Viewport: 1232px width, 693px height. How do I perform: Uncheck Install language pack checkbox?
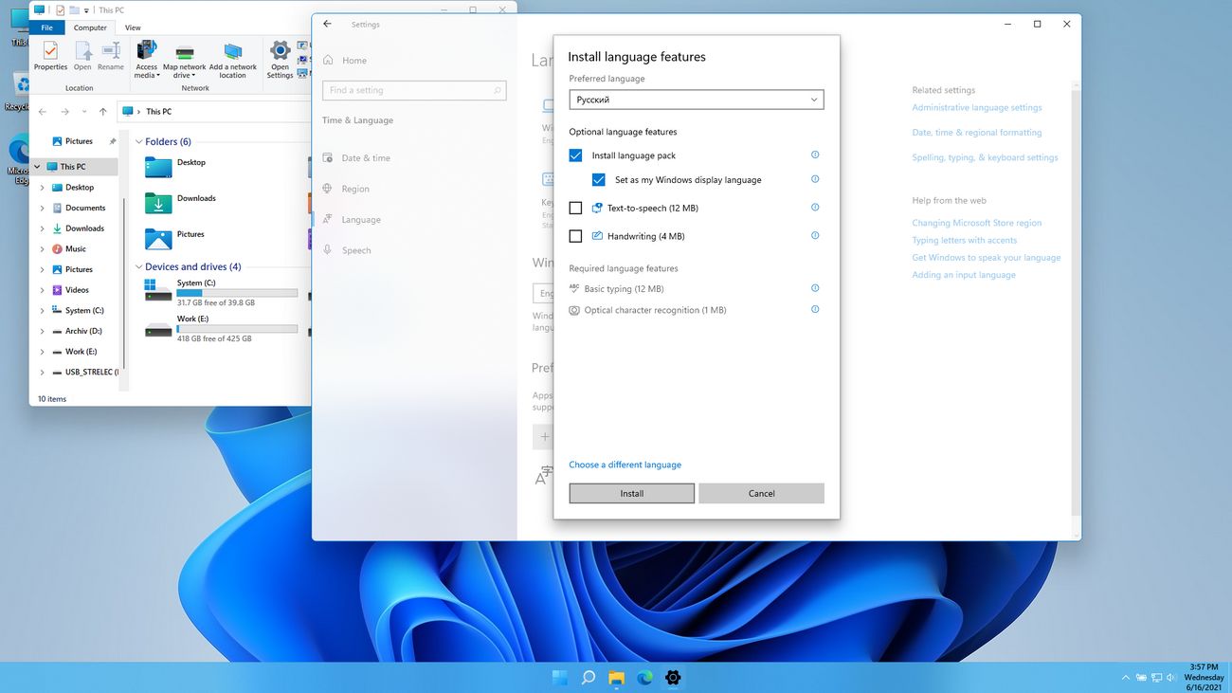pyautogui.click(x=575, y=155)
